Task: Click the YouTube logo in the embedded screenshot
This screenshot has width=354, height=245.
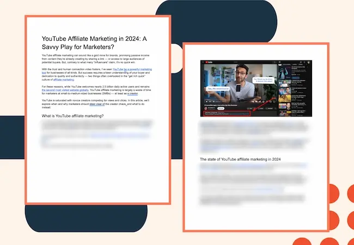Action: (210, 62)
